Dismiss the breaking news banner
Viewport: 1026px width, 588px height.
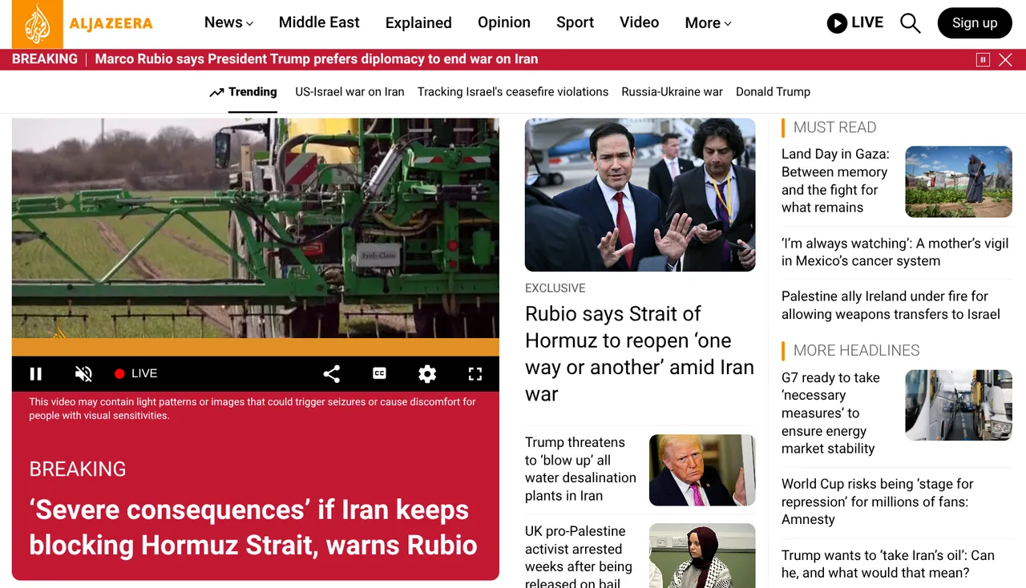tap(1006, 58)
